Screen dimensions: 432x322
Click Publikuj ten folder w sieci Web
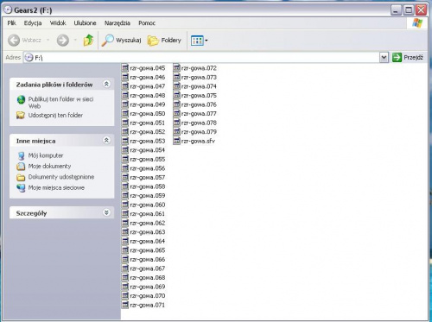coord(60,103)
